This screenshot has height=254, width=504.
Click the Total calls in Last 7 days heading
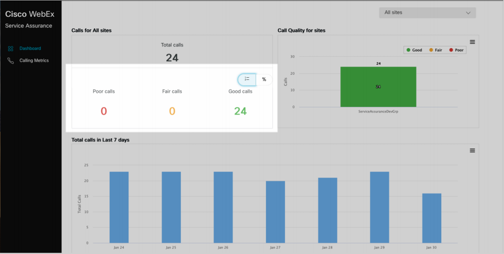[100, 140]
